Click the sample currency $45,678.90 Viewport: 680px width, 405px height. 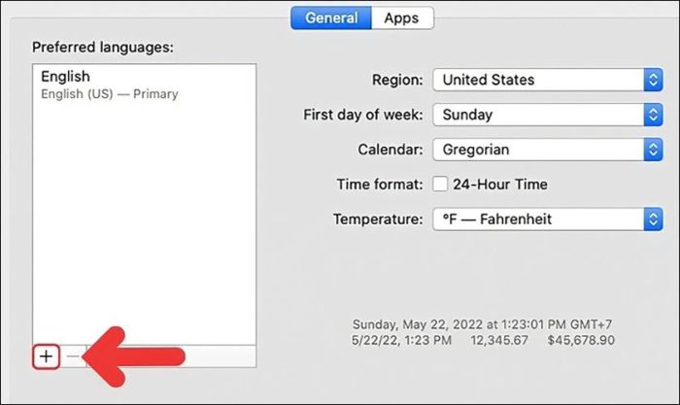click(581, 340)
